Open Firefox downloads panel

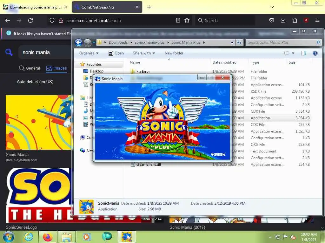[x=283, y=20]
